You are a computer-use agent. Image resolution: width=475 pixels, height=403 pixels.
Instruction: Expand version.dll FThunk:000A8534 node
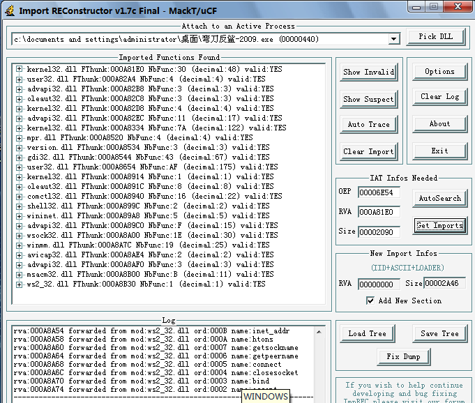coord(19,147)
